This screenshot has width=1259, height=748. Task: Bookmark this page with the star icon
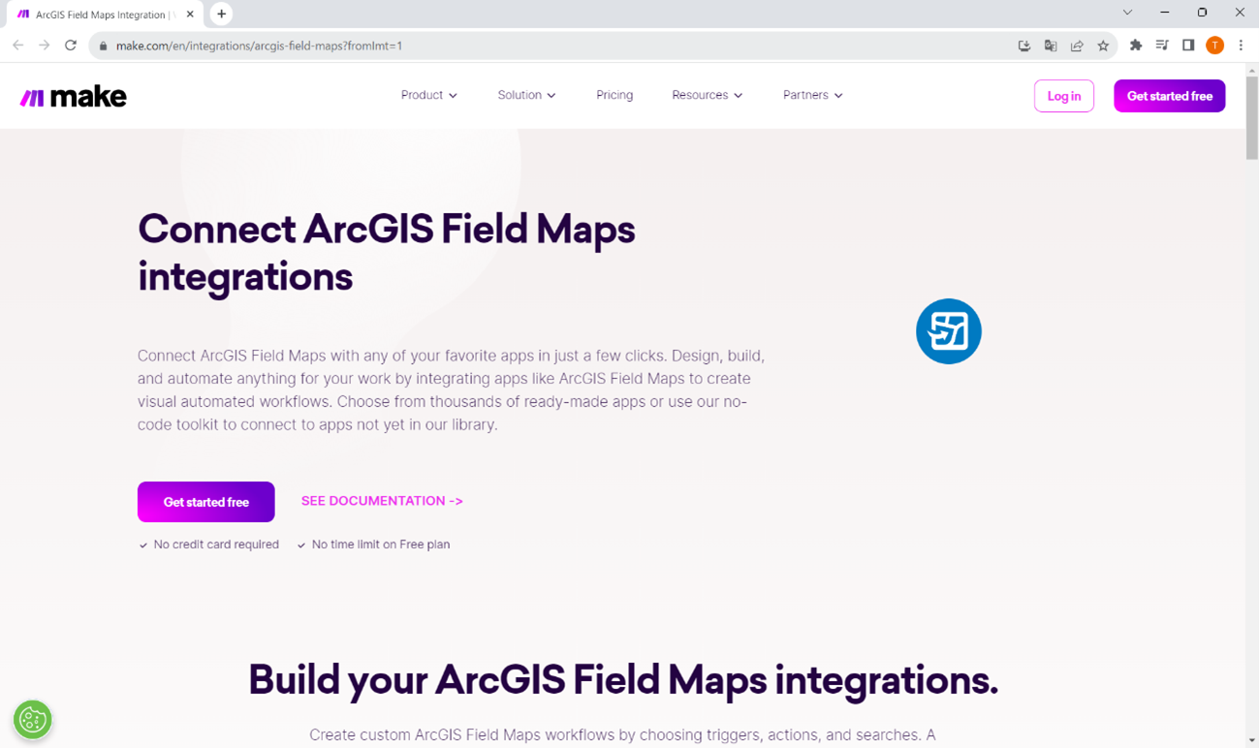coord(1103,46)
